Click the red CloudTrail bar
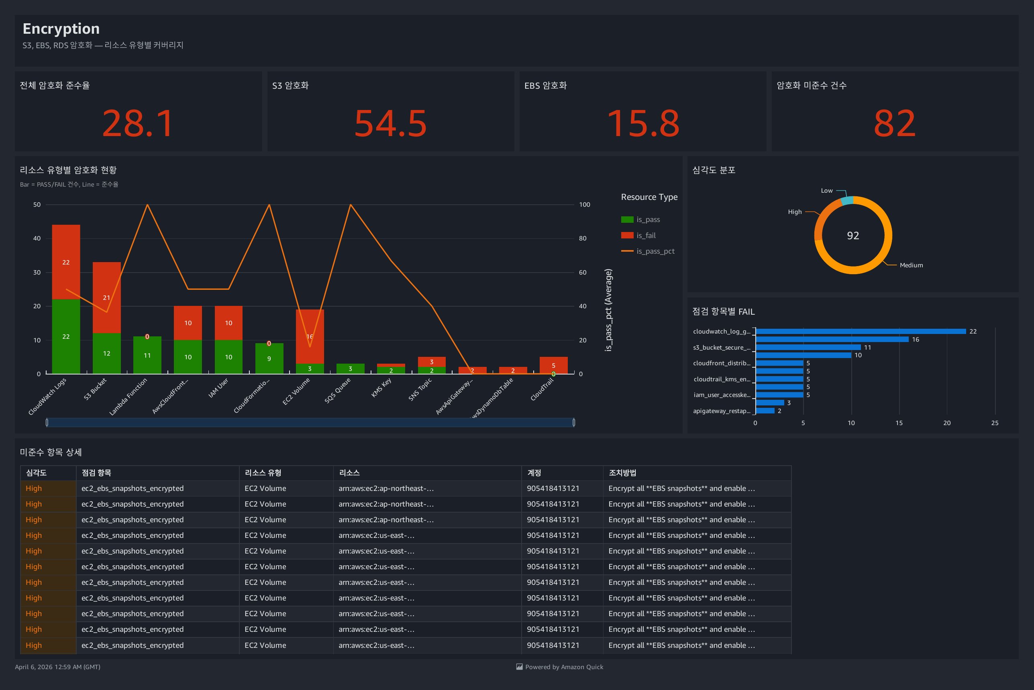The height and width of the screenshot is (690, 1034). [x=553, y=365]
